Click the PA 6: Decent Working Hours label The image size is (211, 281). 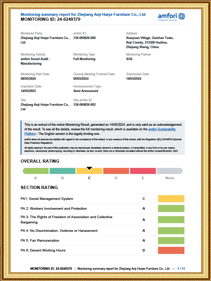(x=43, y=250)
